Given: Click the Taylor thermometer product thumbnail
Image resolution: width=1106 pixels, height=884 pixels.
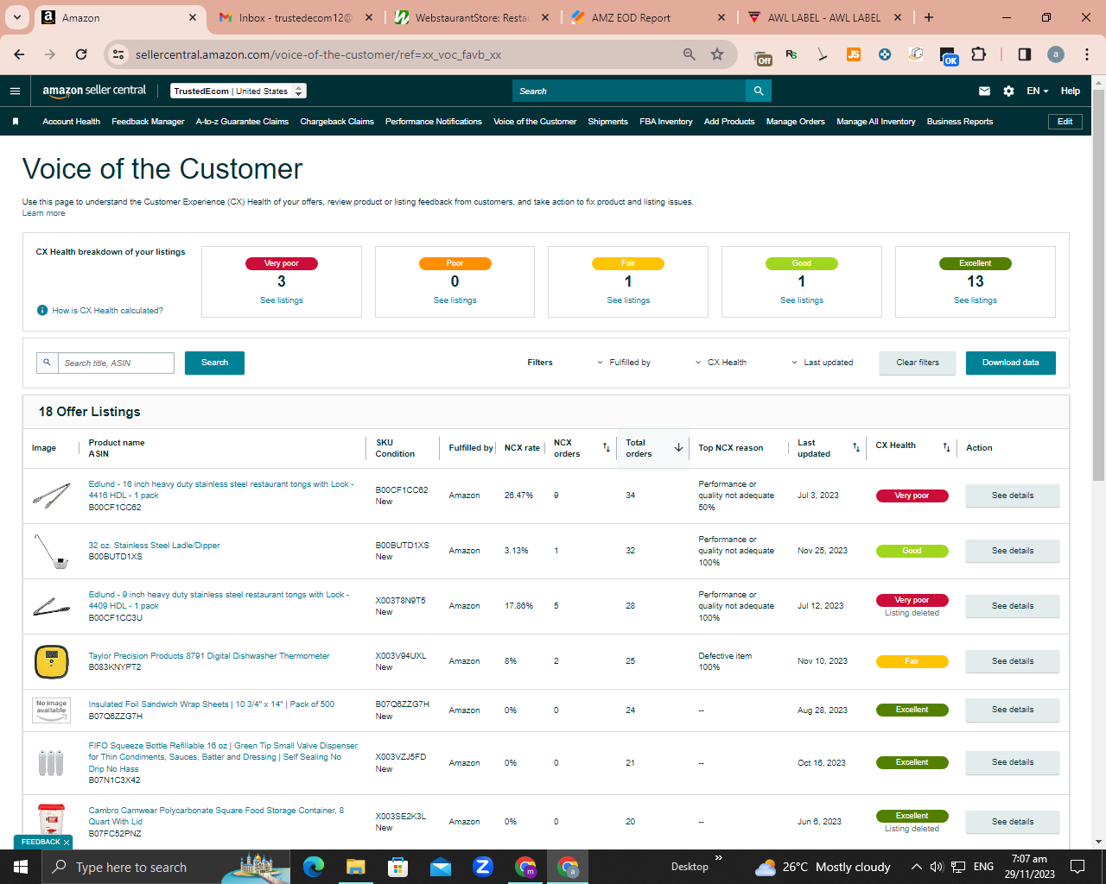Looking at the screenshot, I should [x=52, y=661].
